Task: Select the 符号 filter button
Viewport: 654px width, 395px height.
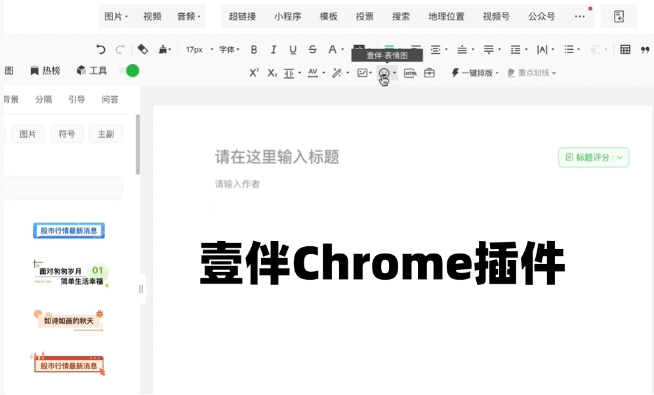Action: click(x=67, y=134)
